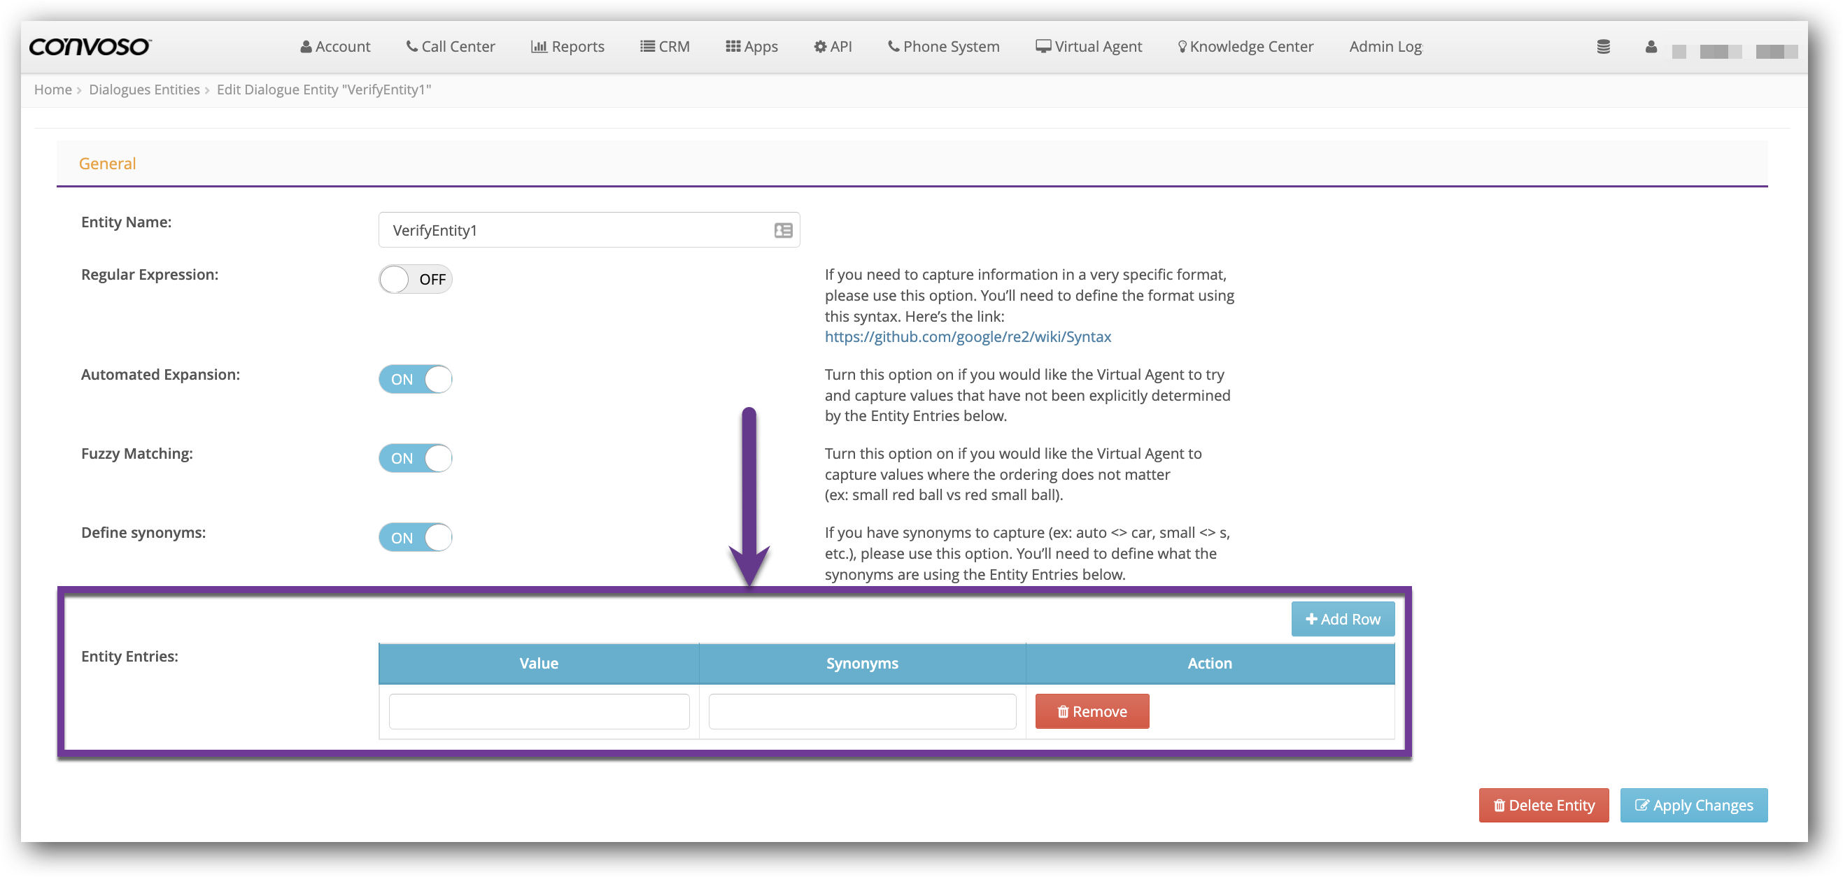Click into the Value input field

[x=539, y=711]
